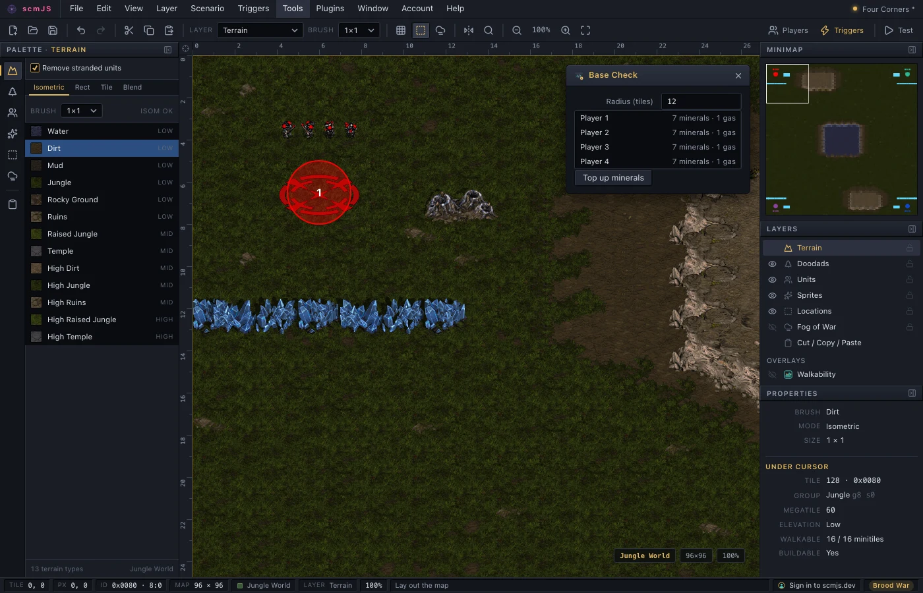Activate the rectangular selection tool icon

(x=421, y=30)
